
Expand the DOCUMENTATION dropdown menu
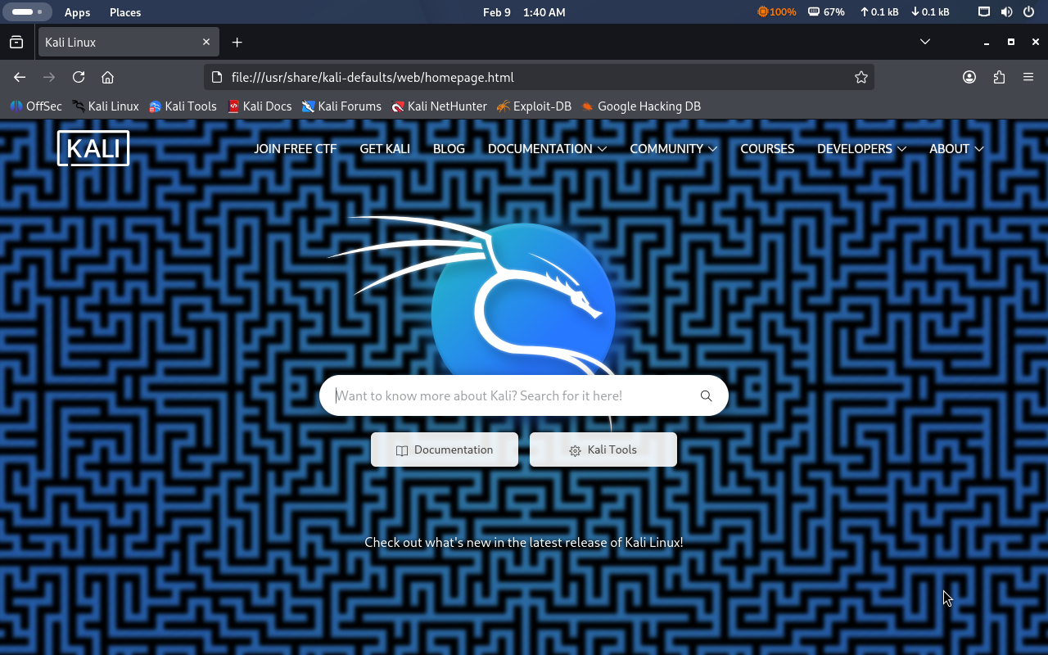tap(547, 148)
